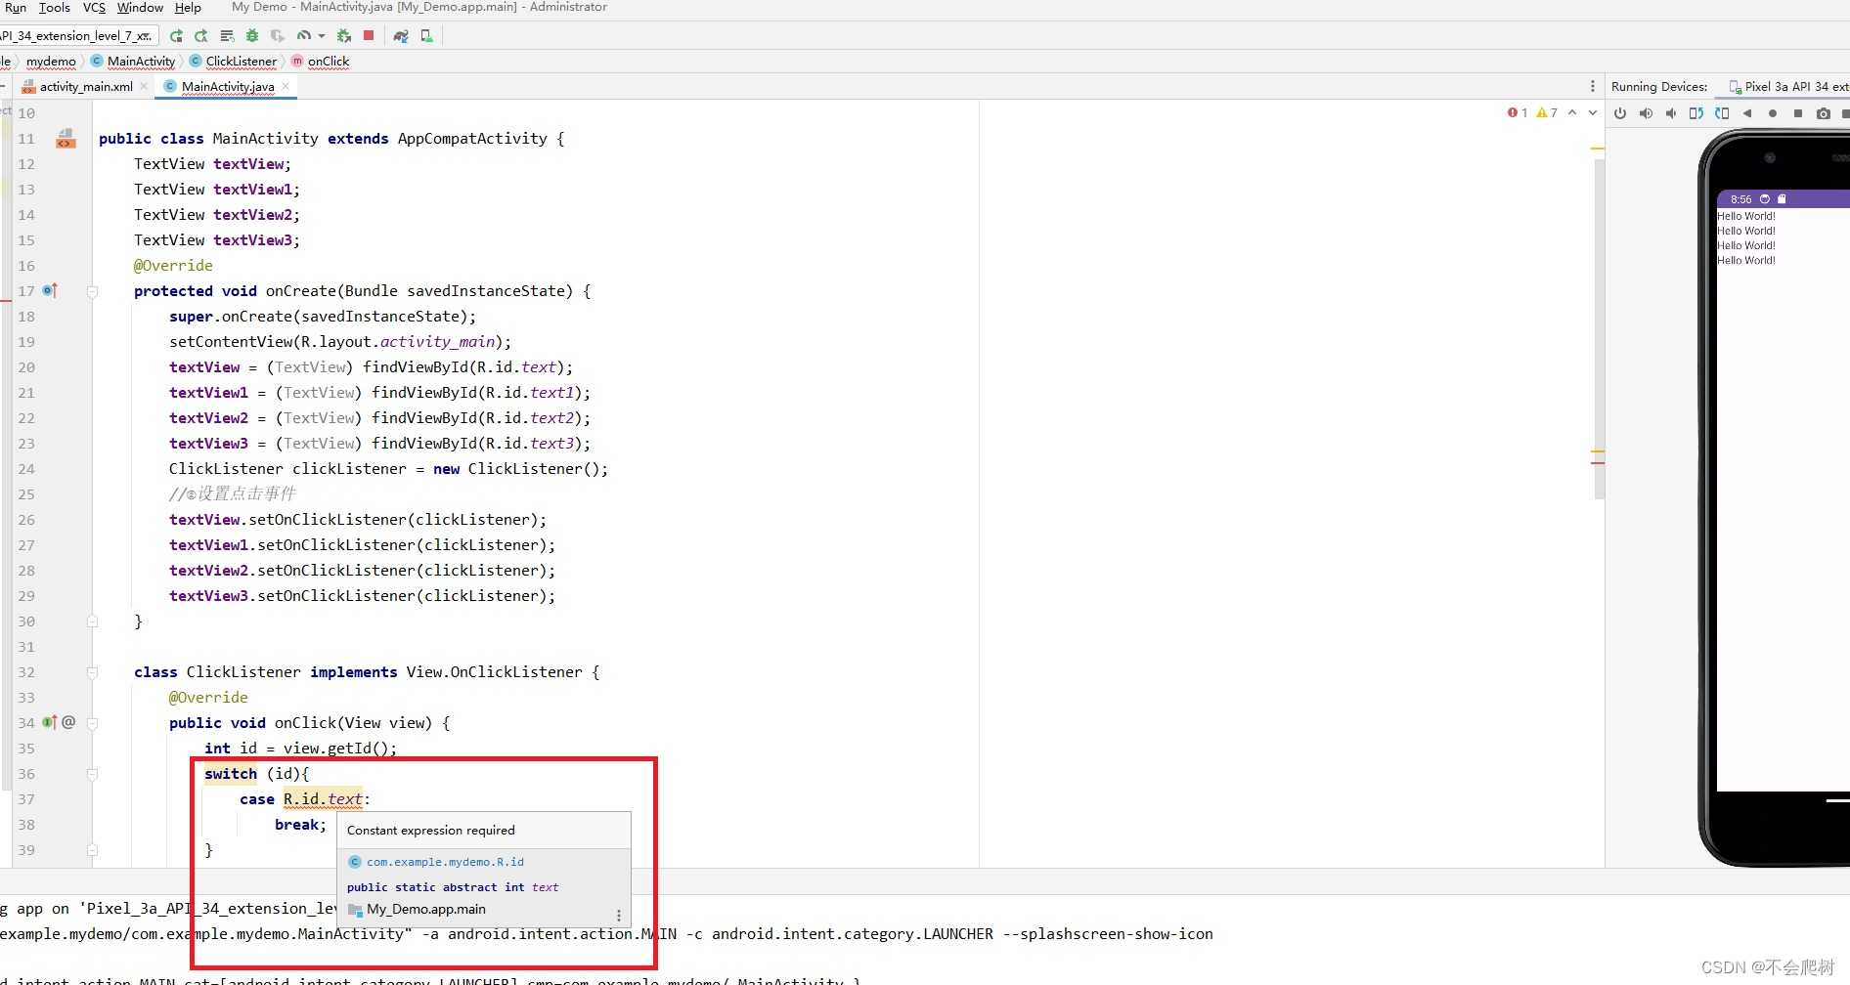The width and height of the screenshot is (1850, 985).
Task: Stop the running app with red square
Action: coord(369,35)
